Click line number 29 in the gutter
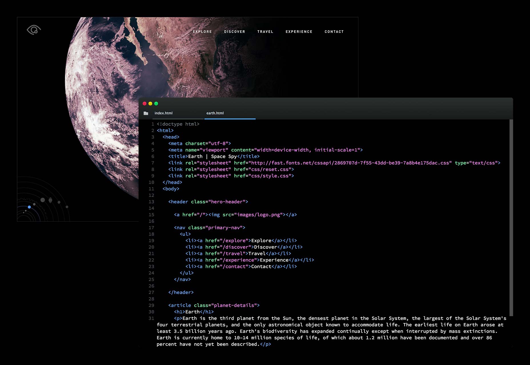The width and height of the screenshot is (530, 365). 151,305
